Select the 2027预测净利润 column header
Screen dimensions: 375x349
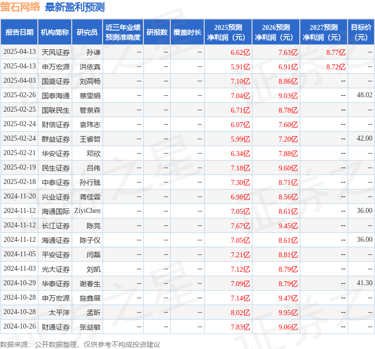(323, 32)
